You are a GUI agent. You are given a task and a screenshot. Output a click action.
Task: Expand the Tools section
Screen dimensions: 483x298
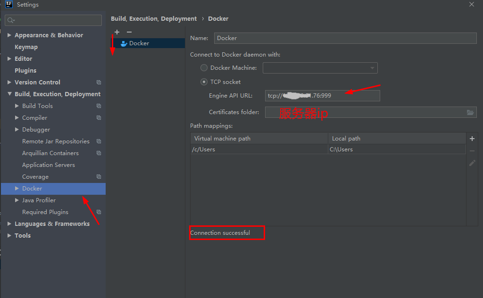click(x=9, y=235)
